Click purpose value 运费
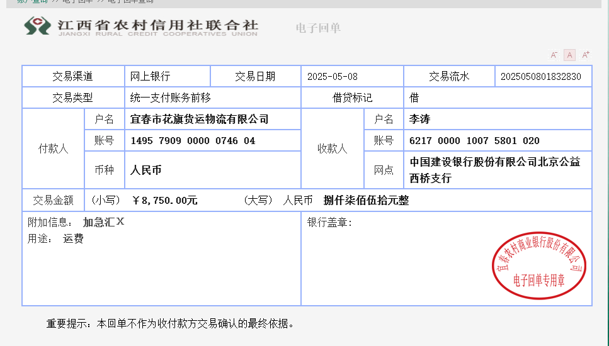Viewport: 609px width, 346px height. click(x=74, y=238)
